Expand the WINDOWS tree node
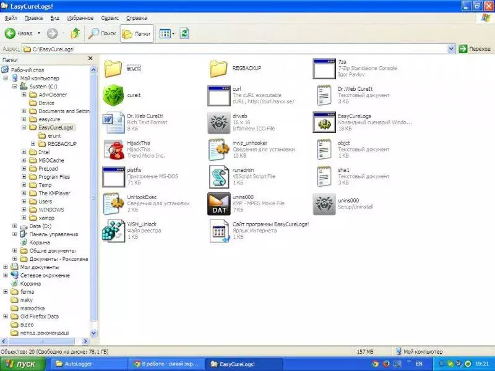This screenshot has width=495, height=371. 24,210
